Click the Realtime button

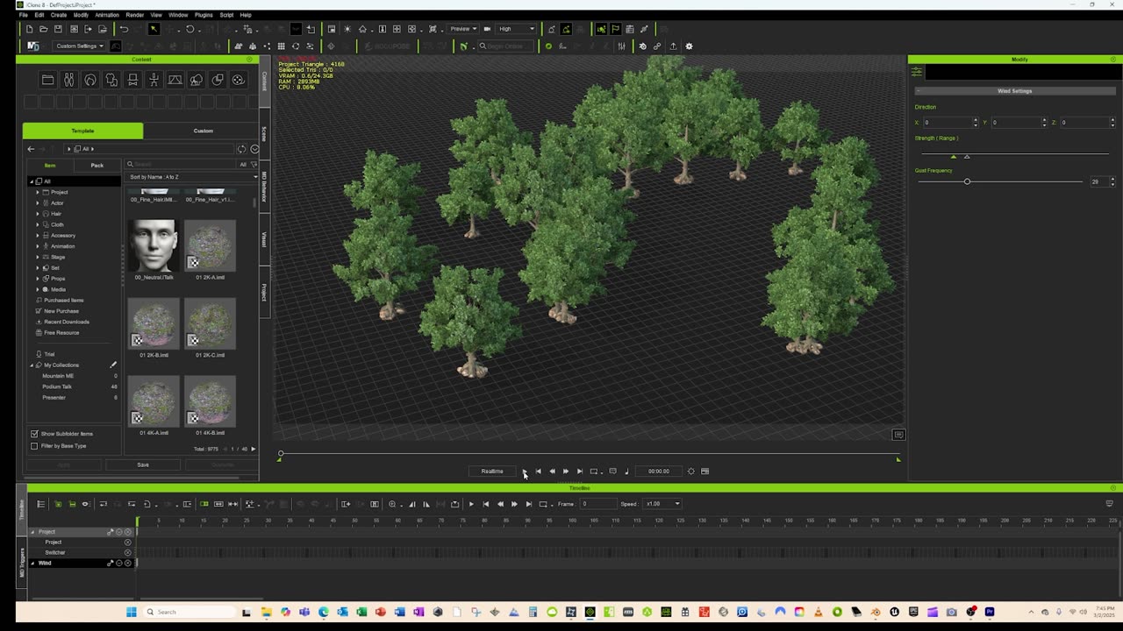point(492,471)
